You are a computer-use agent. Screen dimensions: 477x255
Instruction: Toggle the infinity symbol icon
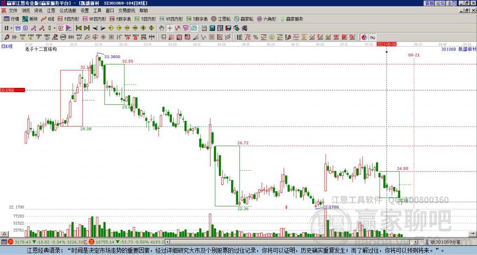coord(372,37)
